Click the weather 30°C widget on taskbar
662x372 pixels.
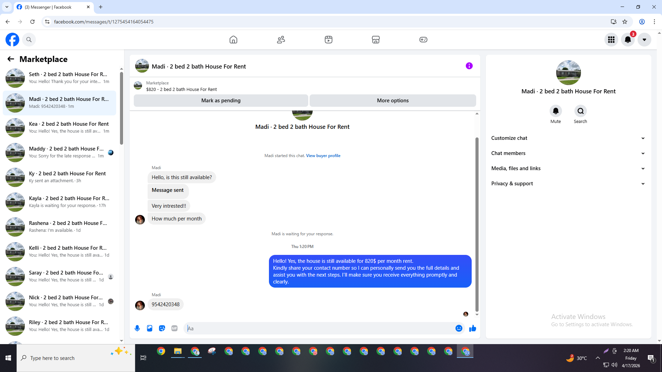point(576,358)
